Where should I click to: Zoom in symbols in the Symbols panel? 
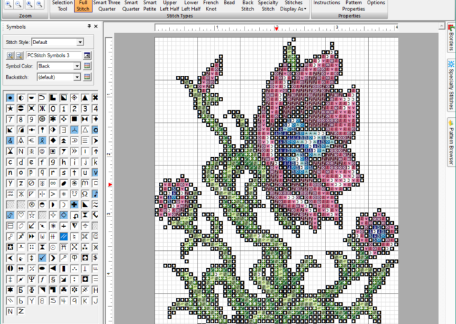(10, 55)
